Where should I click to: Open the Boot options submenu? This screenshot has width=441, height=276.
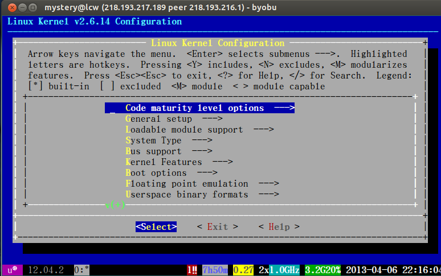[171, 172]
